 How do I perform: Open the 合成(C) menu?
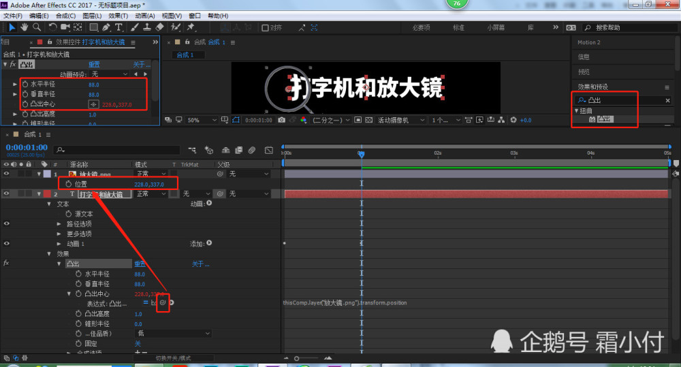click(x=65, y=16)
